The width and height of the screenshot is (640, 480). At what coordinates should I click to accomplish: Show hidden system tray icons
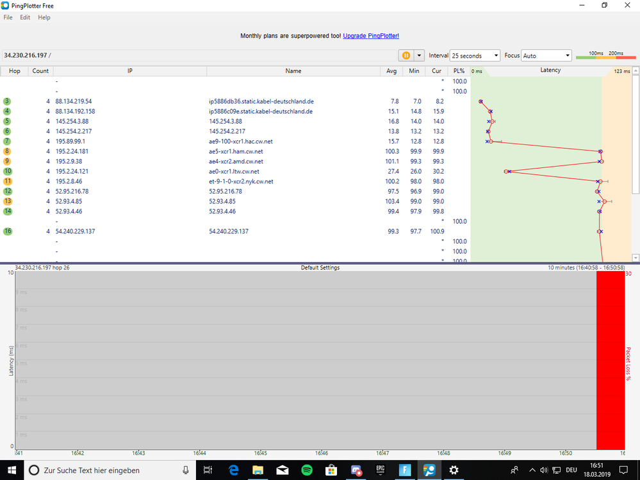click(532, 470)
